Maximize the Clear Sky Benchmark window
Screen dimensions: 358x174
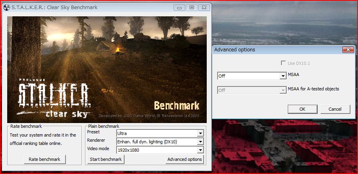192,8
